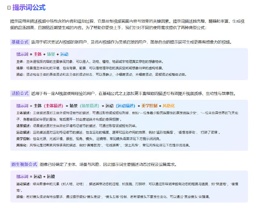The image size is (256, 203).
Task: Click the green 场景 keyword in 基础公式
Action: click(x=50, y=55)
